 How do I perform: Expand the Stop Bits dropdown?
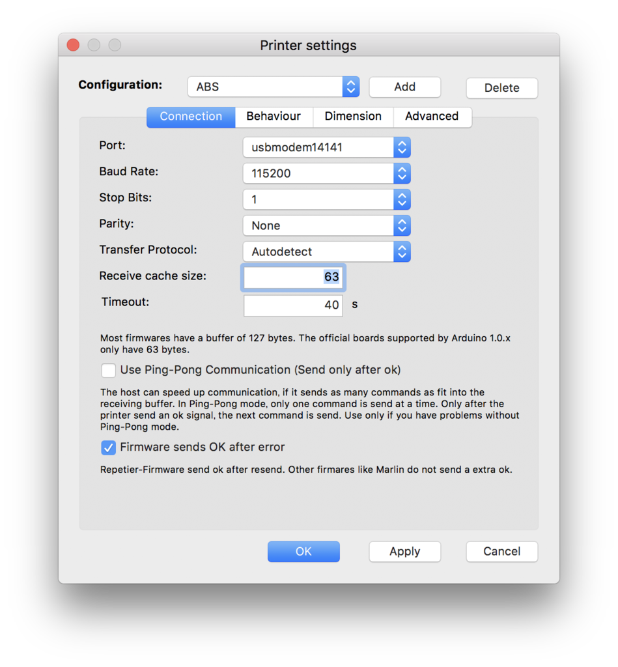(x=327, y=199)
